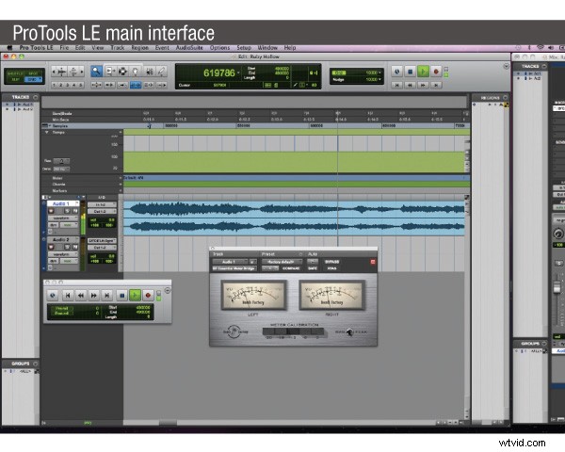Screen dimensions: 565x452
Task: Open the Apple menu
Action: click(x=9, y=48)
